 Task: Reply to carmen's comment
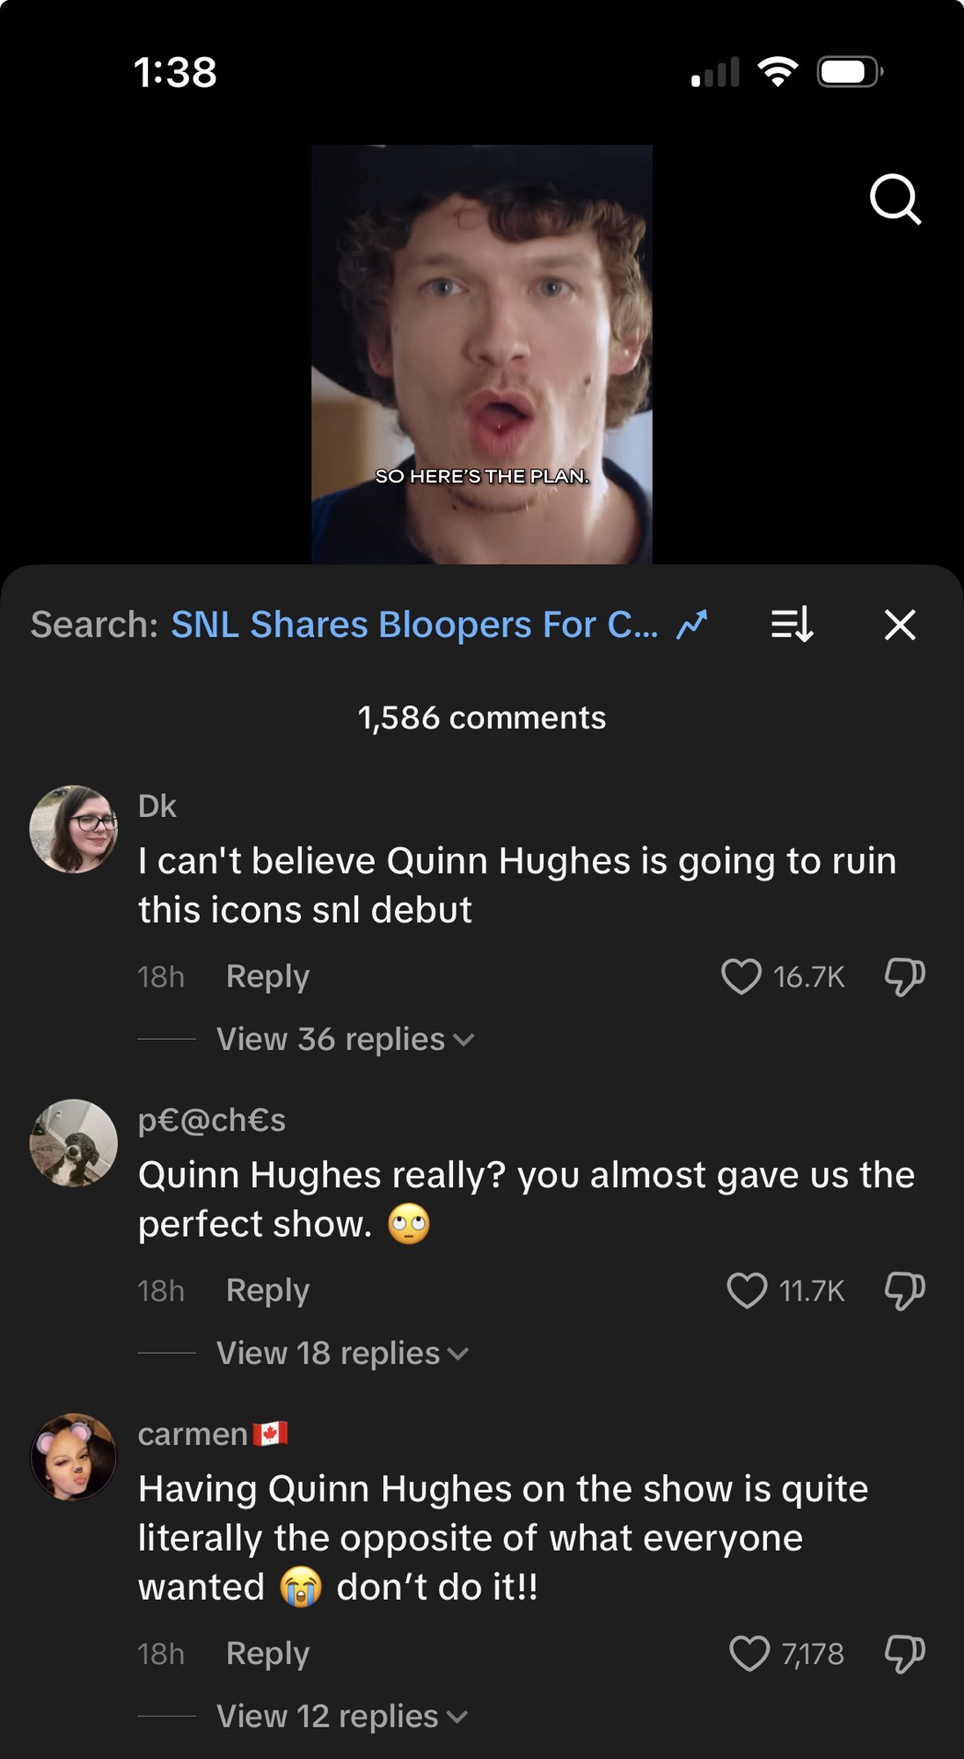[267, 1653]
